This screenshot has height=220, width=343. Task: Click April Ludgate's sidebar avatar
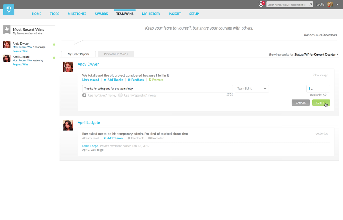pos(7,58)
